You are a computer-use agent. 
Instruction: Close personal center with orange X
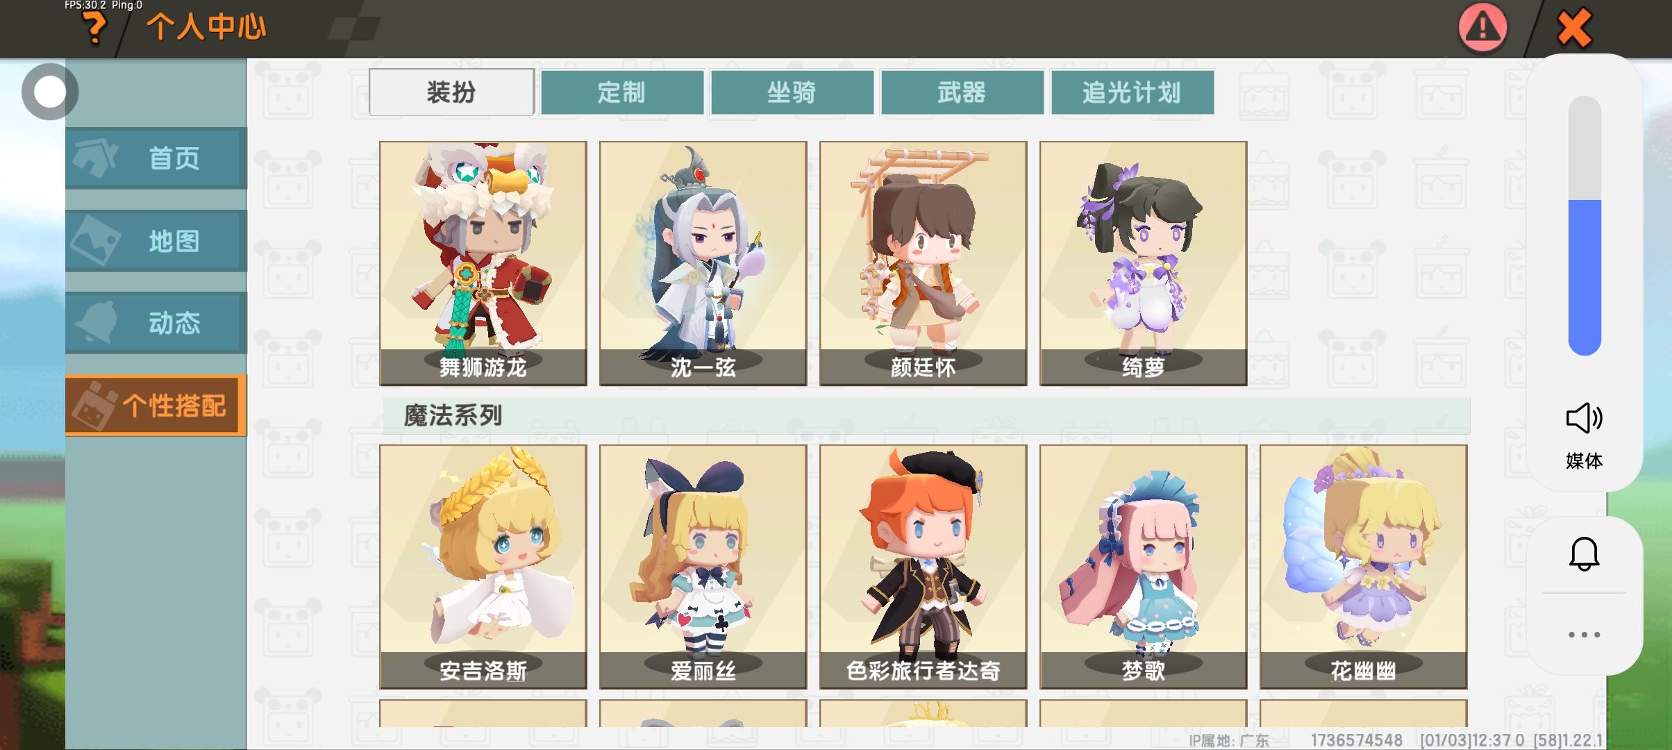tap(1574, 28)
